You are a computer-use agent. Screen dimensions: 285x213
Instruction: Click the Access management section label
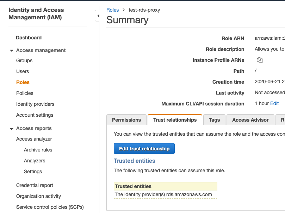pos(41,50)
